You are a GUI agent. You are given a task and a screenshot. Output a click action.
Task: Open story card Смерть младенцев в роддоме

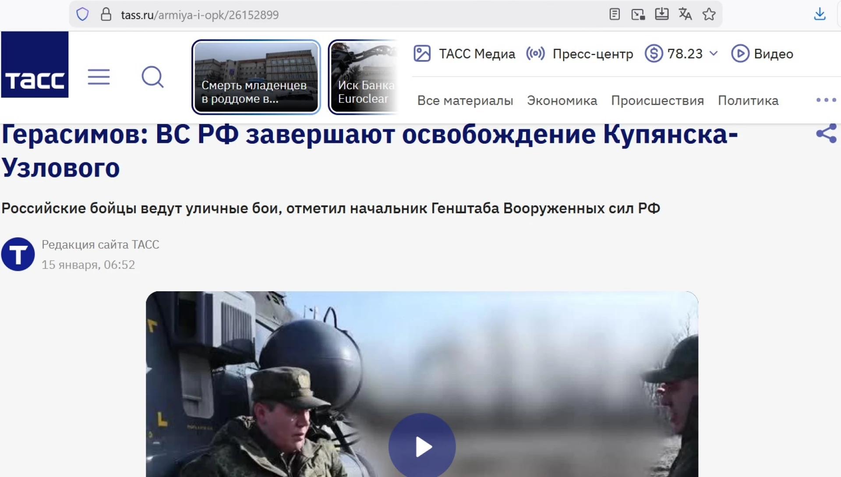pos(256,77)
